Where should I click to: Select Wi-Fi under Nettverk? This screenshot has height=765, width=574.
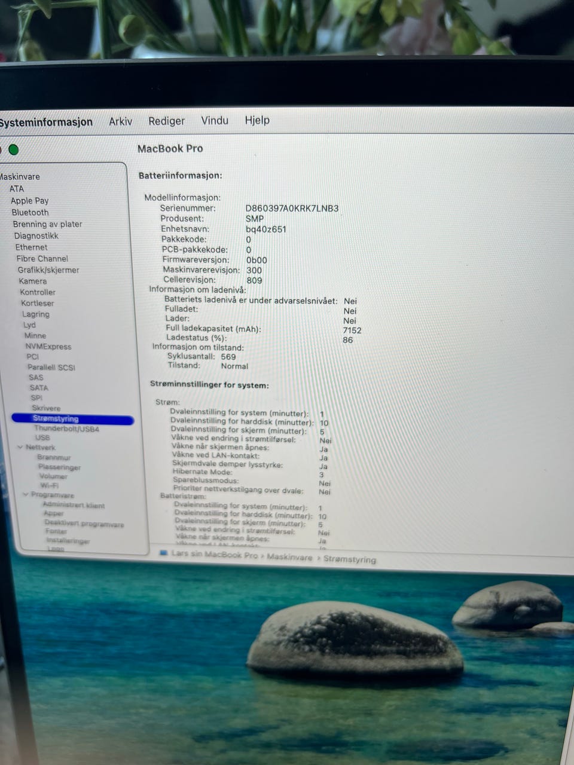point(49,485)
